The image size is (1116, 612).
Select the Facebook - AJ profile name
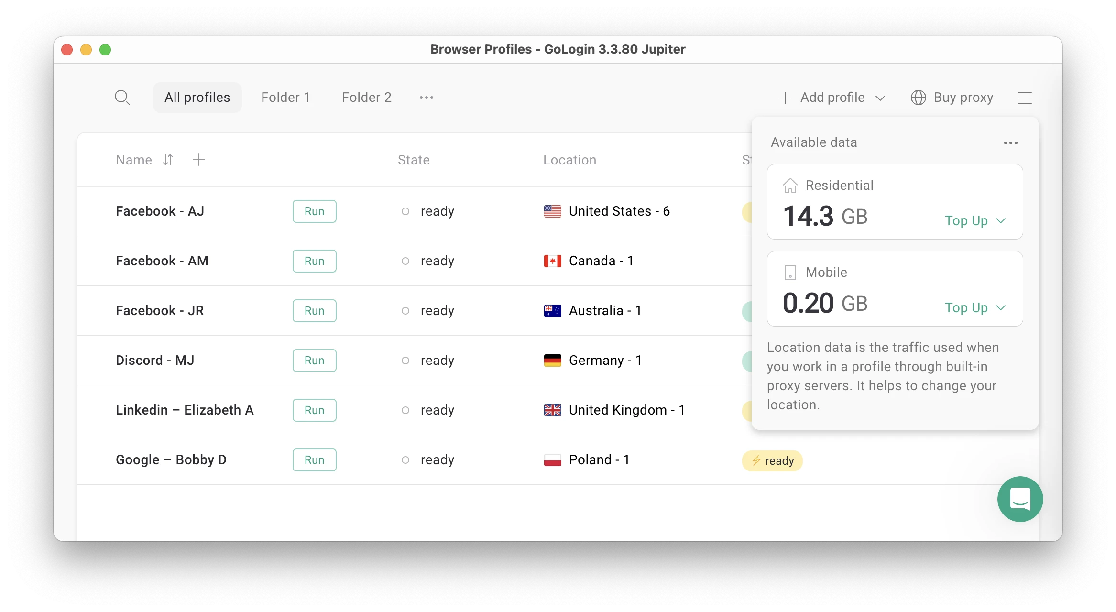coord(160,211)
